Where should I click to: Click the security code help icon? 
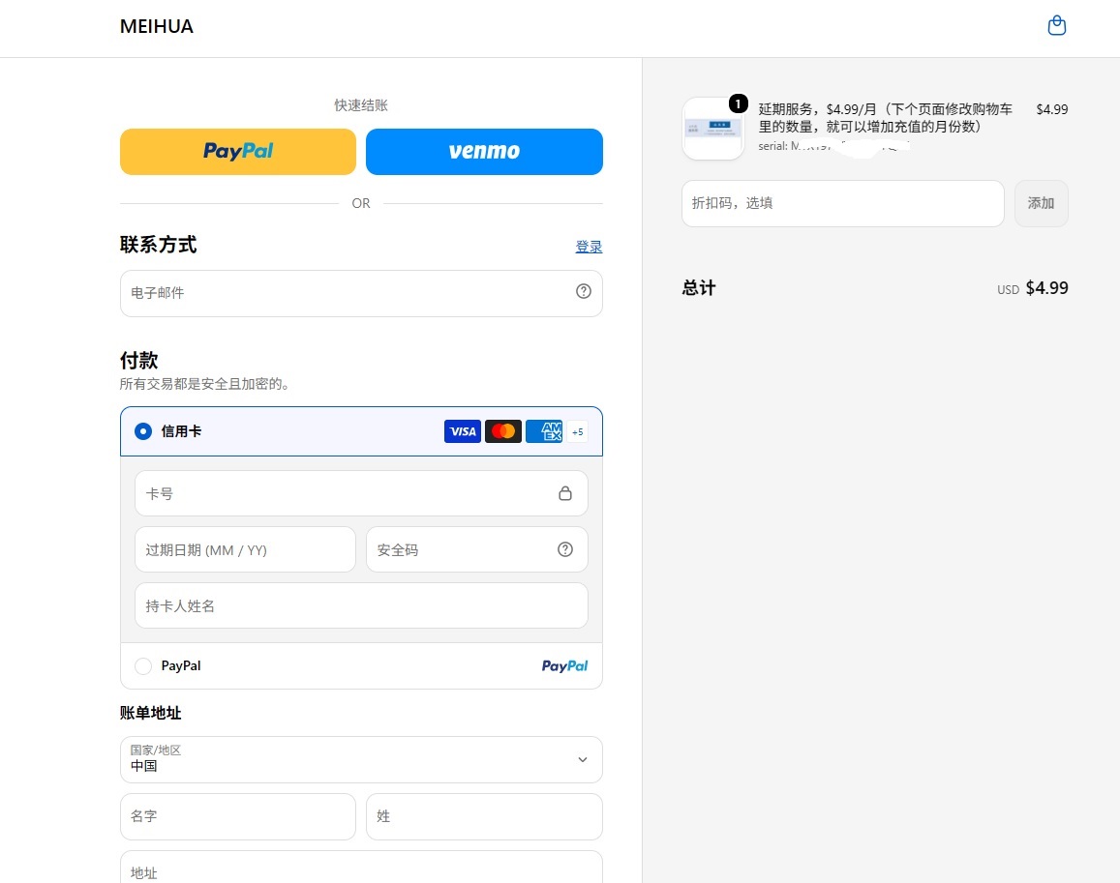pyautogui.click(x=565, y=549)
